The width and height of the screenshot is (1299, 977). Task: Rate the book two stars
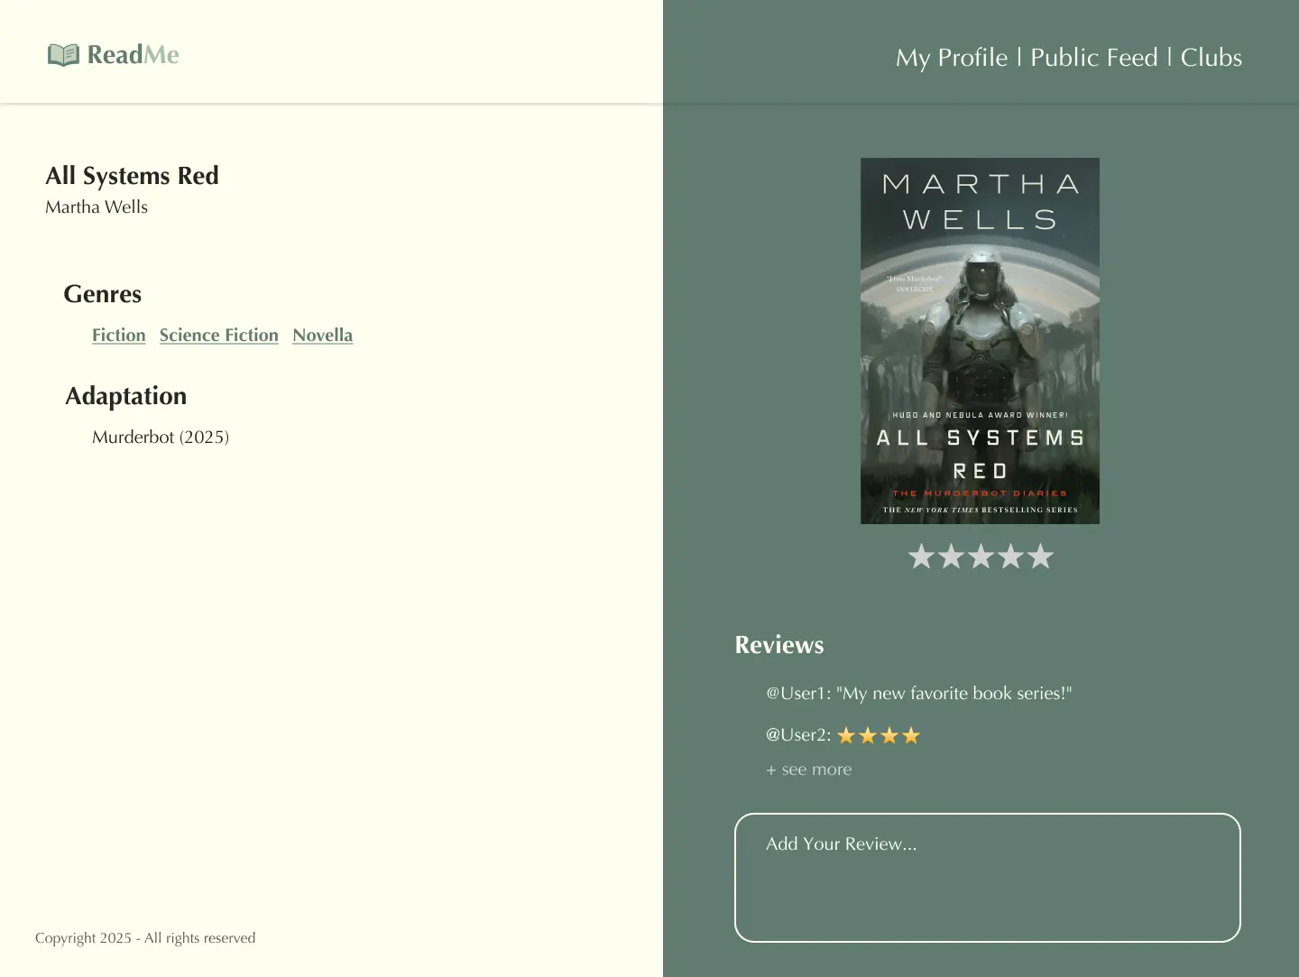coord(950,557)
